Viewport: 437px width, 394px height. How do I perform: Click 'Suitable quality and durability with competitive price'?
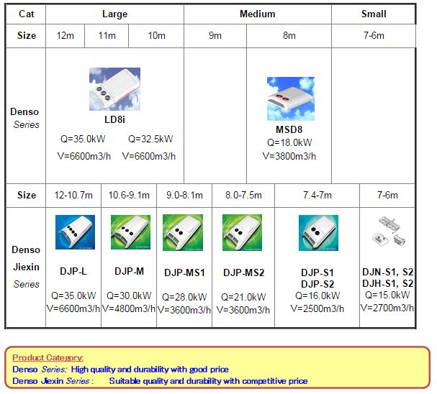(208, 381)
